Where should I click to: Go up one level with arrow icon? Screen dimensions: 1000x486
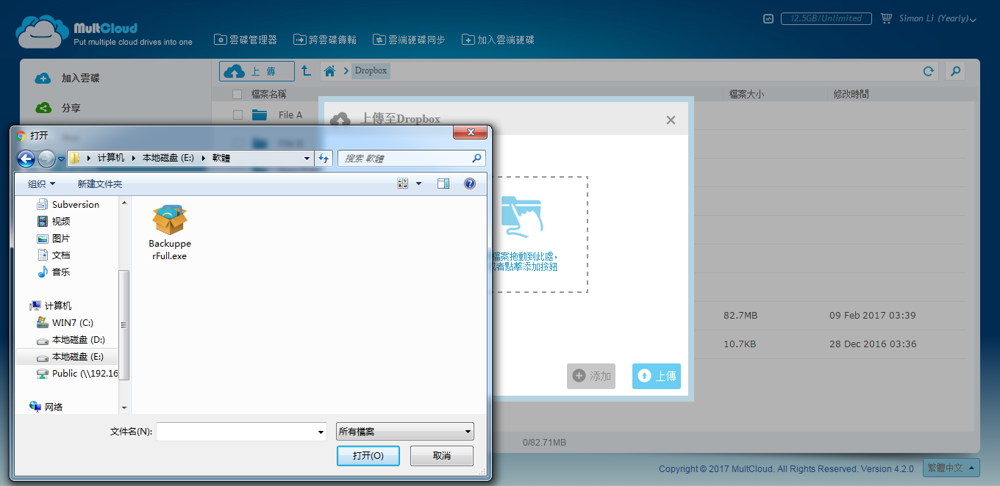(306, 71)
